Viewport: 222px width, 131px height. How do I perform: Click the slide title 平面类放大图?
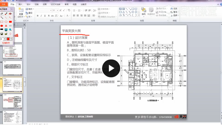coord(71,31)
